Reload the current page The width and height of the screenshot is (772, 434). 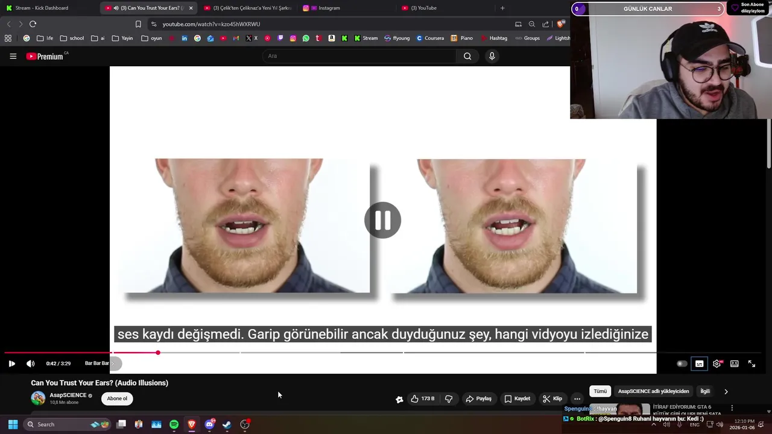pyautogui.click(x=33, y=24)
